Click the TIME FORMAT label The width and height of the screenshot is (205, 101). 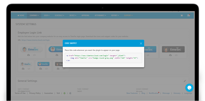point(83,89)
